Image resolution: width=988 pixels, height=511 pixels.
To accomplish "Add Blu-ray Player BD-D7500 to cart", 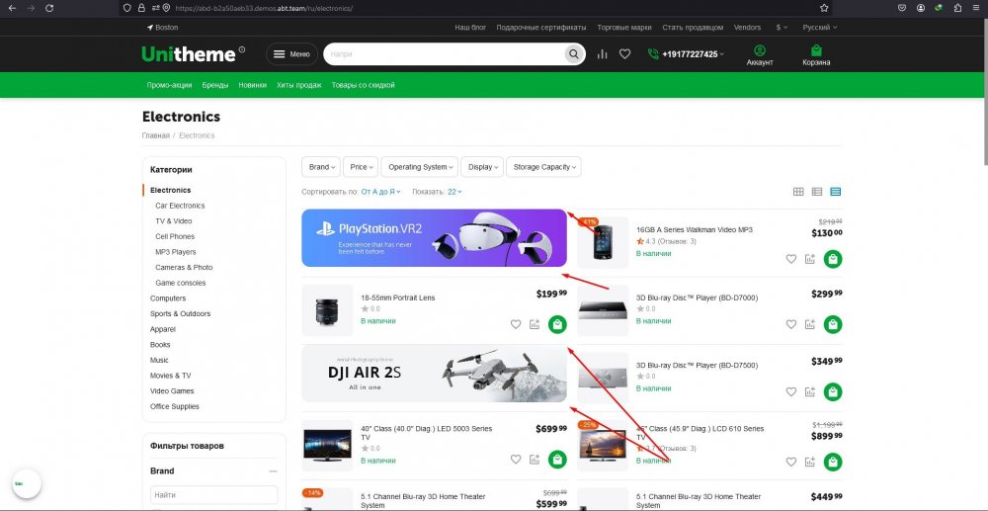I will point(833,392).
